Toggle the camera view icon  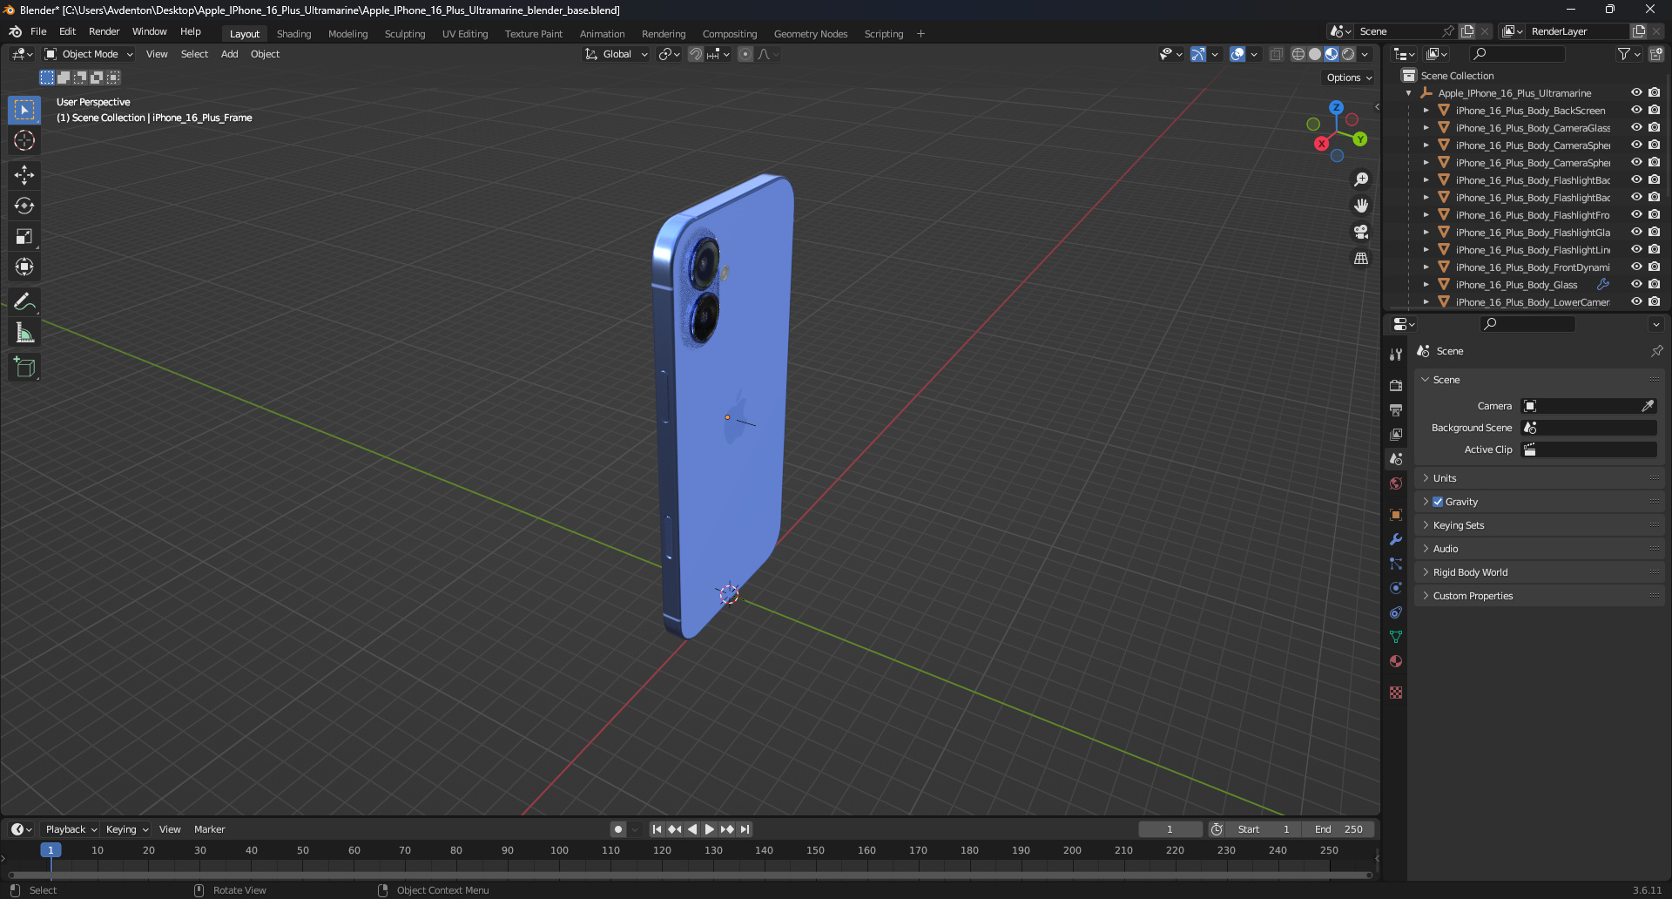1361,232
